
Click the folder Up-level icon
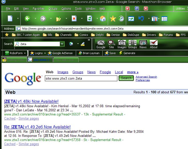[x=58, y=19]
